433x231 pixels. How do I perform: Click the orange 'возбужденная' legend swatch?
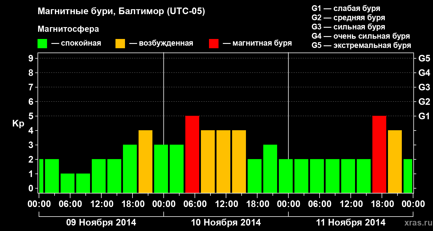point(120,44)
